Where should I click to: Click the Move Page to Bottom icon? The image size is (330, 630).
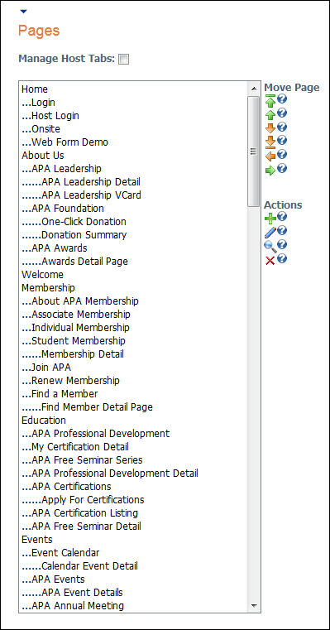(270, 142)
